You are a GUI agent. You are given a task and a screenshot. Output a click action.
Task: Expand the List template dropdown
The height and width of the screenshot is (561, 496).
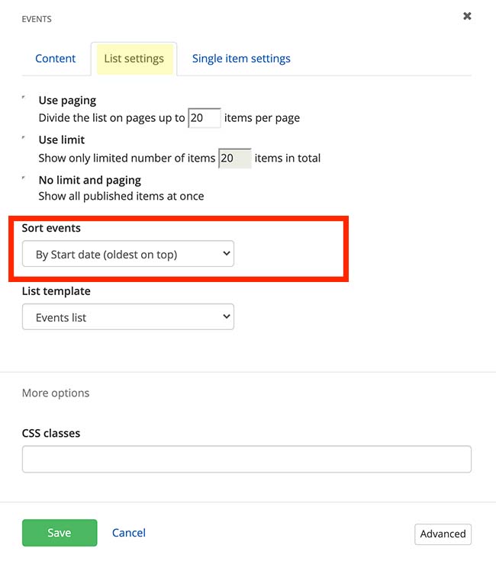click(128, 317)
